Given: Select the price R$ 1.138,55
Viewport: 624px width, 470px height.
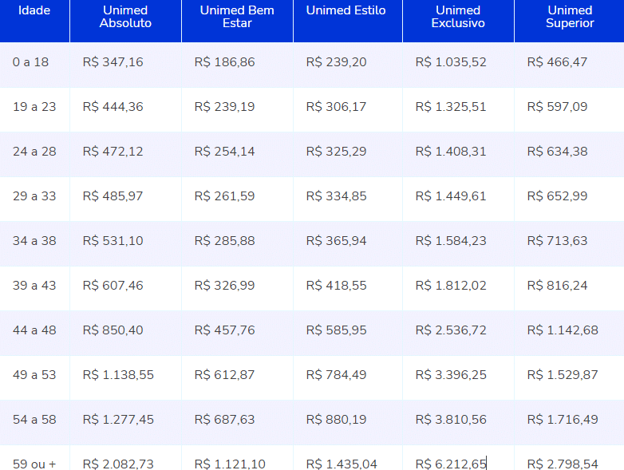Looking at the screenshot, I should coord(118,375).
